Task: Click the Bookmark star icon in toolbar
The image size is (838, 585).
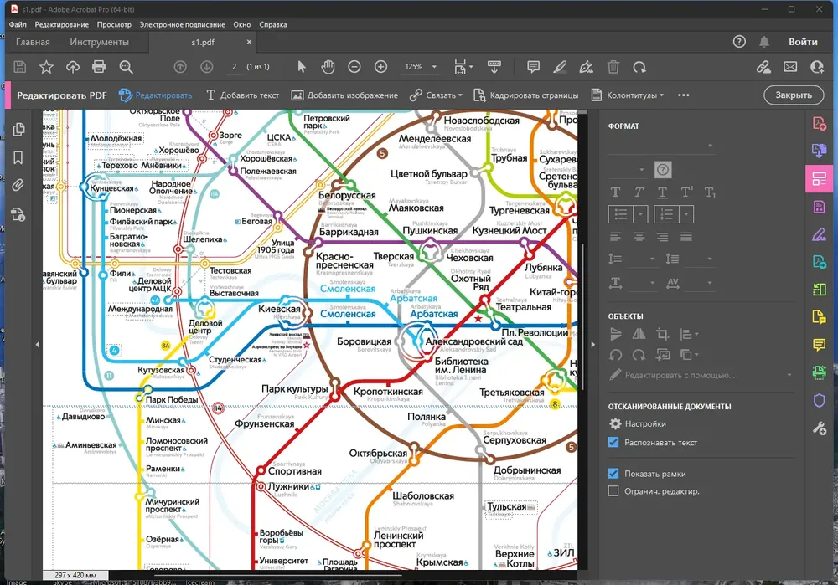Action: tap(46, 67)
